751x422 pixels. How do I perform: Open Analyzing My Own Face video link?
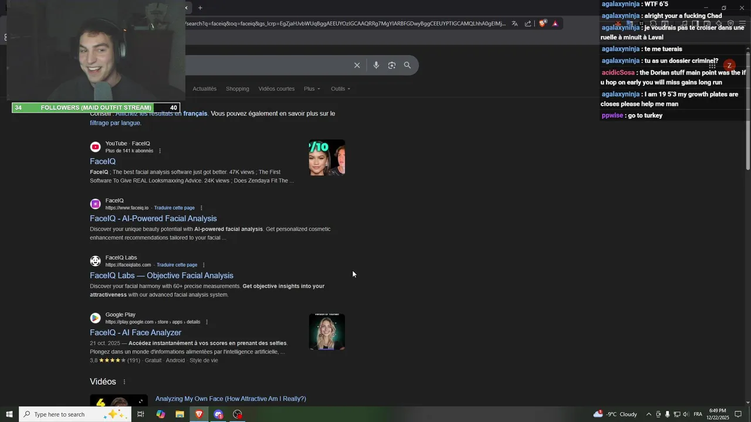(231, 399)
